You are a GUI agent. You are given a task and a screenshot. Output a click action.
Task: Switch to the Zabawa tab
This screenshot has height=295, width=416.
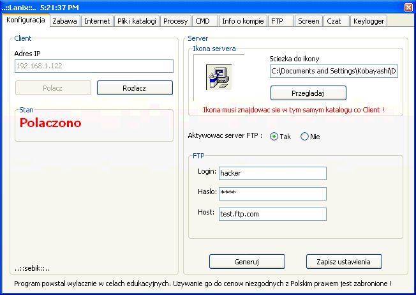[x=65, y=21]
